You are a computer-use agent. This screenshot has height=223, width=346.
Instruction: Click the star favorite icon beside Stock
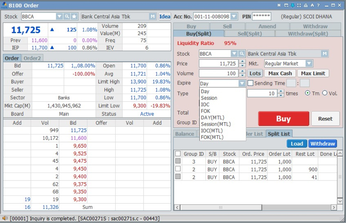pos(74,17)
